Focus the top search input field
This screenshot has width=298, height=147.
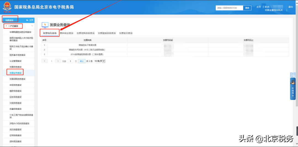(229, 8)
